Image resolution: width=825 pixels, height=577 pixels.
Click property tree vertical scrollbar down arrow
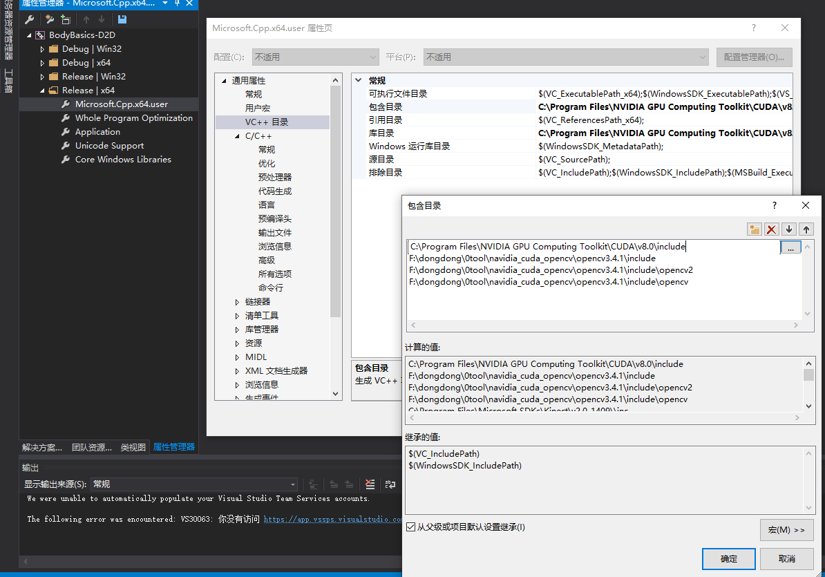coord(336,393)
